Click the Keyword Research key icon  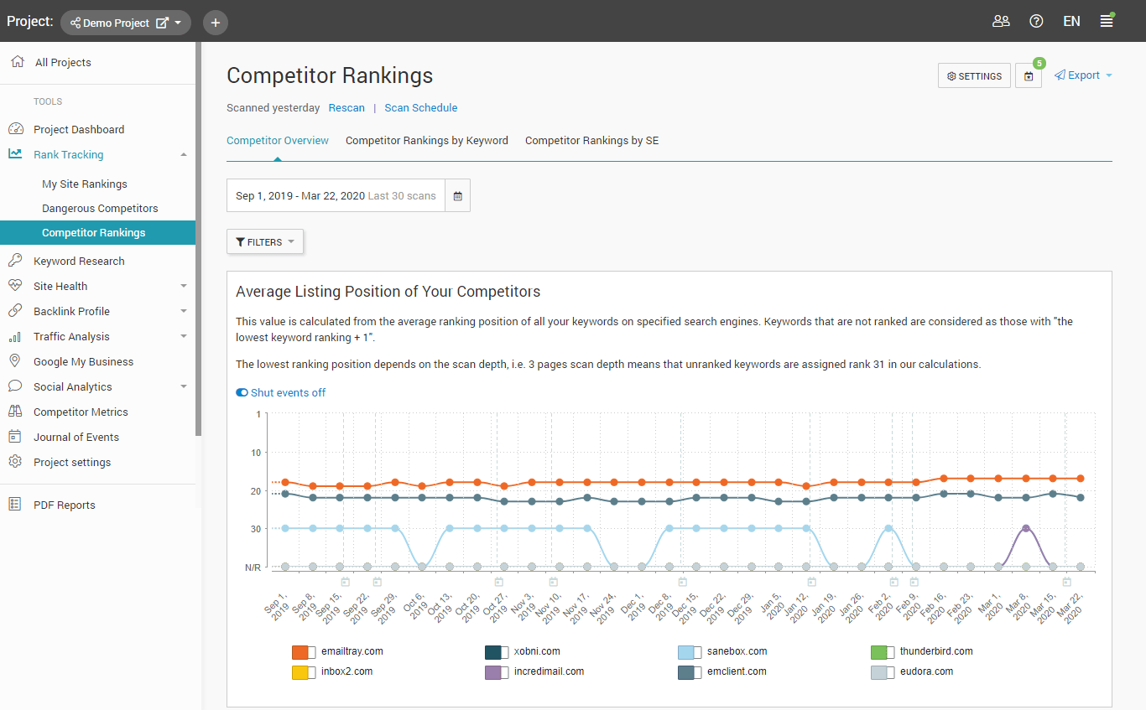tap(15, 261)
